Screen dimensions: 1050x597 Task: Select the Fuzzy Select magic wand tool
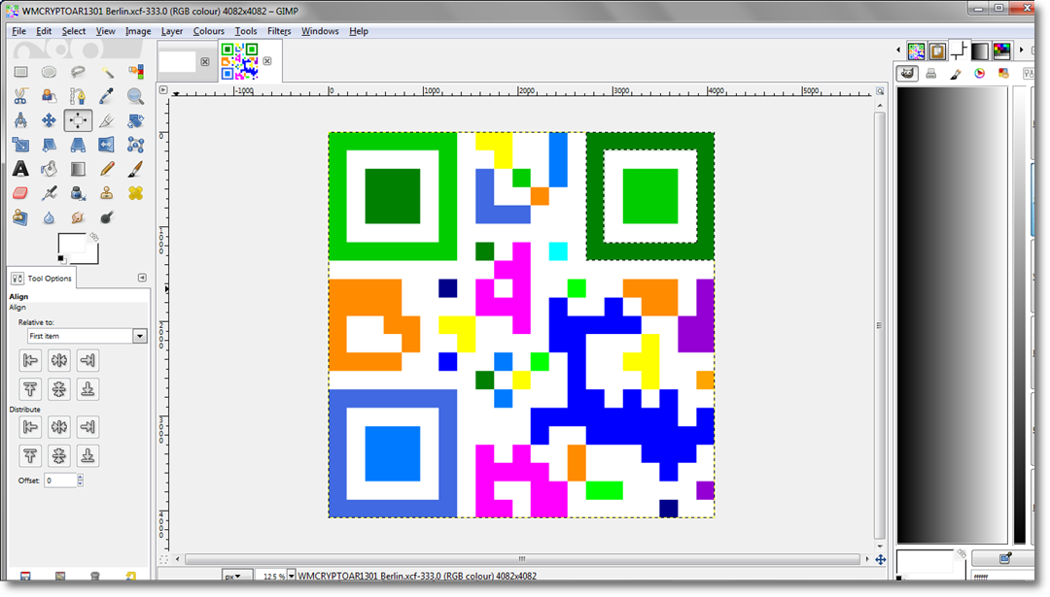click(107, 72)
